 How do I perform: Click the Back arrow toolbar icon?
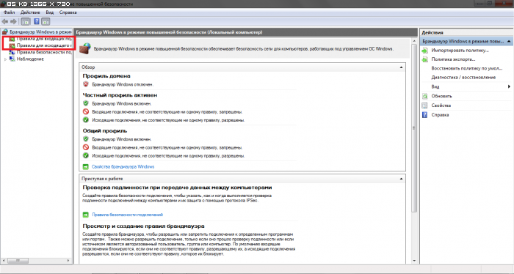[5, 21]
